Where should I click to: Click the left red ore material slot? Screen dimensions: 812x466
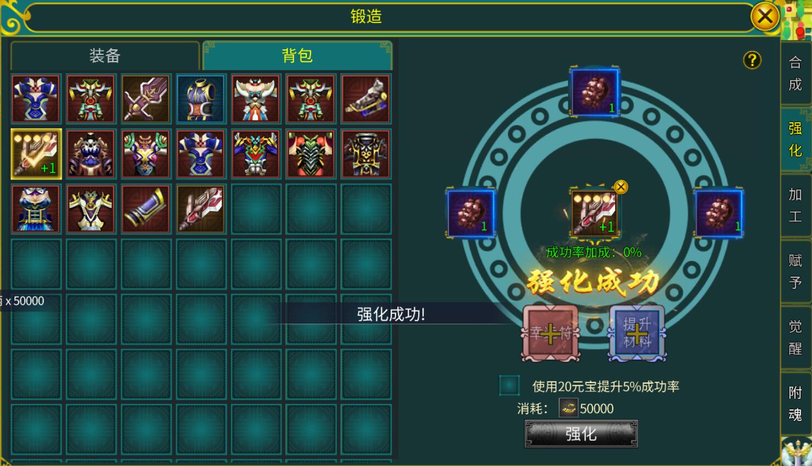click(471, 214)
